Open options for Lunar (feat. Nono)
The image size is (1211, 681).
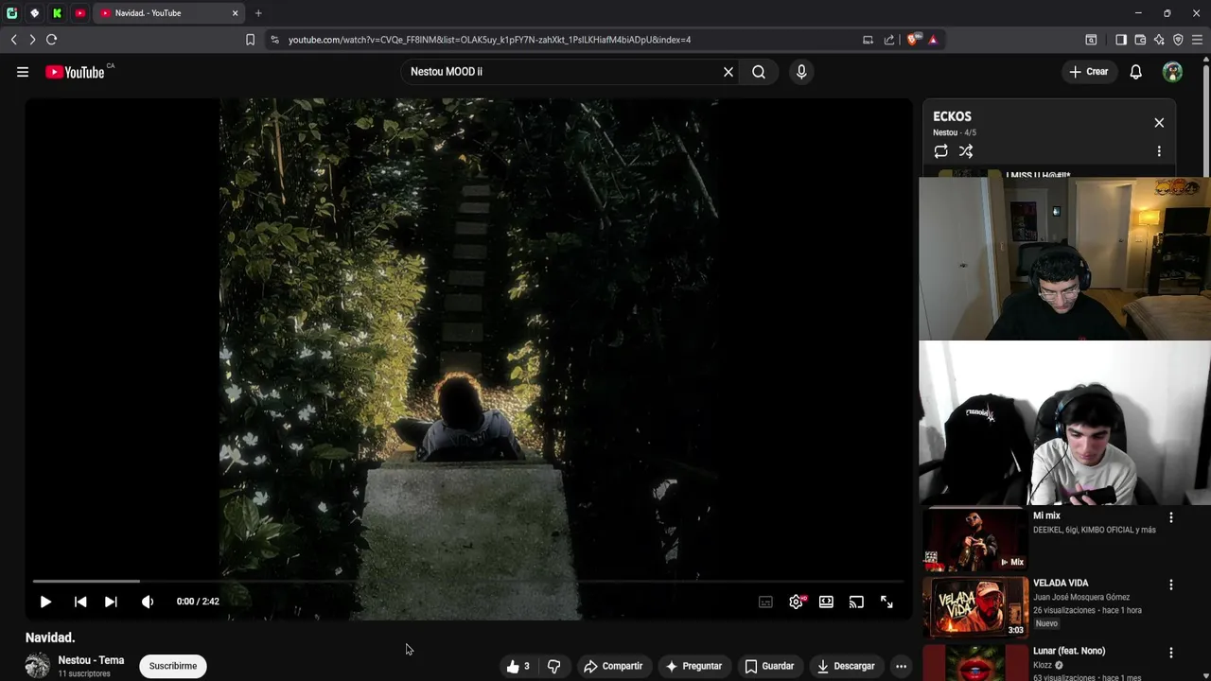pyautogui.click(x=1171, y=653)
